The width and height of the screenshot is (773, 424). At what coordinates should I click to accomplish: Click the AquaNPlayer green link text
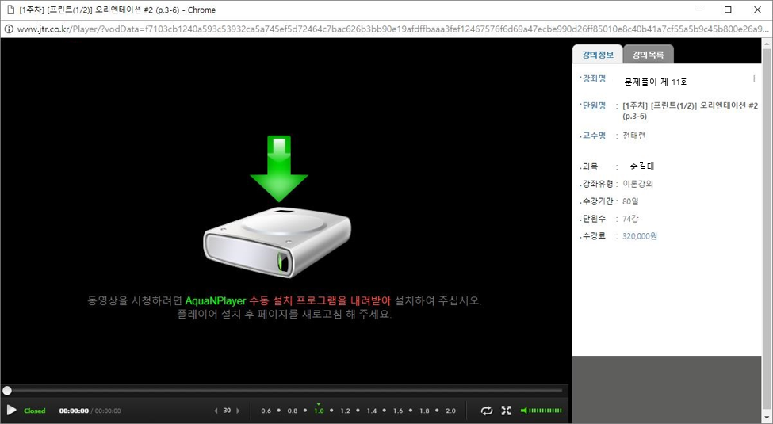[x=216, y=300]
